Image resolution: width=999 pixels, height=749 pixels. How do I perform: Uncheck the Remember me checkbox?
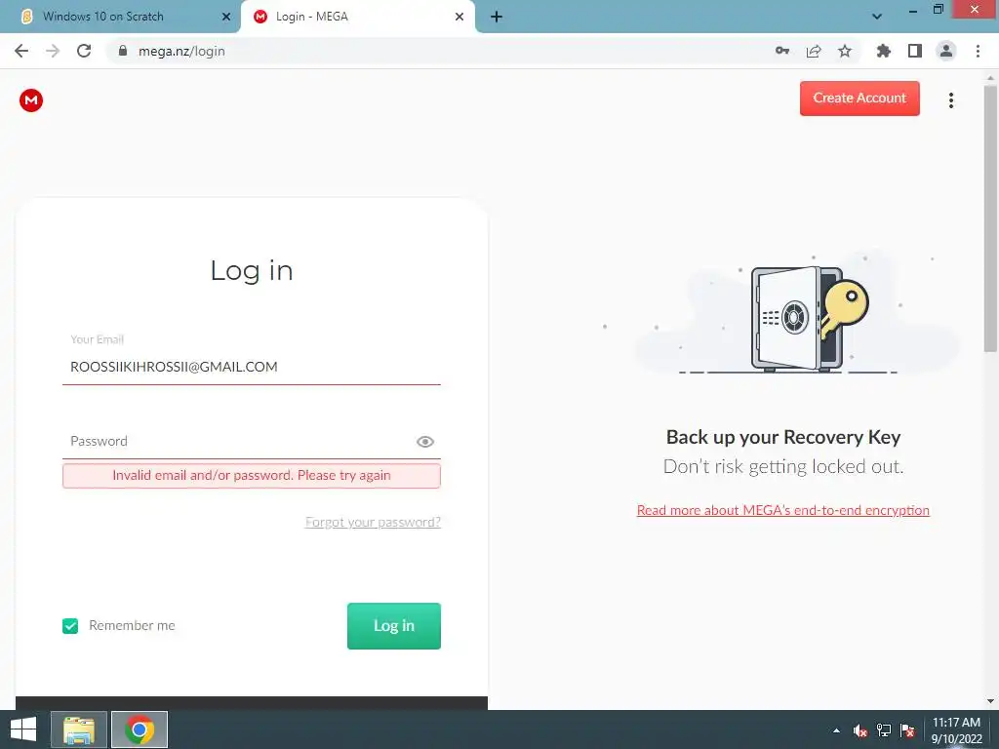click(x=70, y=626)
